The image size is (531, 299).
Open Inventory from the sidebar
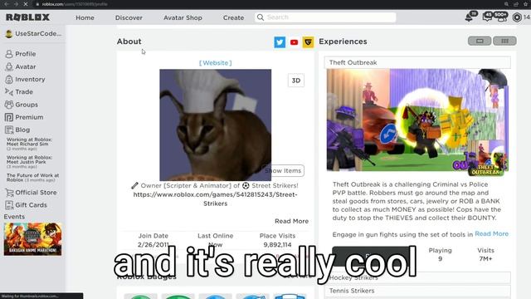coord(30,80)
